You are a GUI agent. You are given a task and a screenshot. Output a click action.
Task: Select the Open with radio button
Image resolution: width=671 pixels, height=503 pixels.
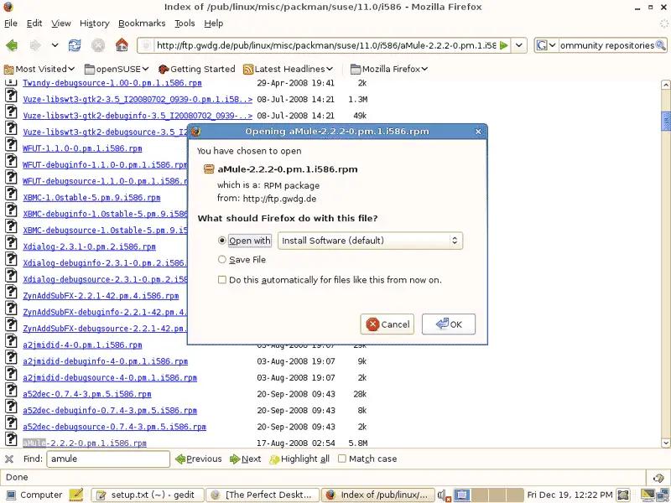click(221, 241)
